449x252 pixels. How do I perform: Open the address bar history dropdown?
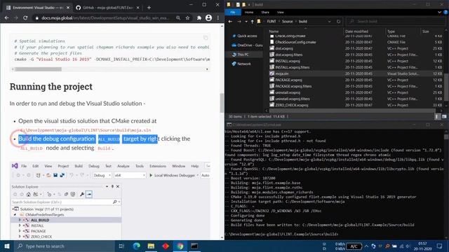pos(329,22)
